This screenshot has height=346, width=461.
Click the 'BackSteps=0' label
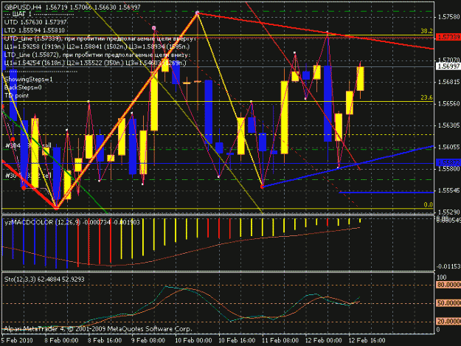point(23,87)
